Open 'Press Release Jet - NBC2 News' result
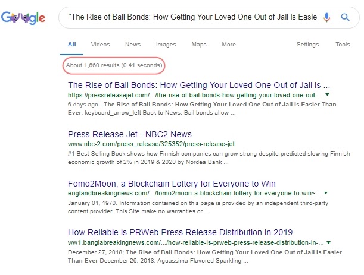The width and height of the screenshot is (364, 275). click(130, 134)
